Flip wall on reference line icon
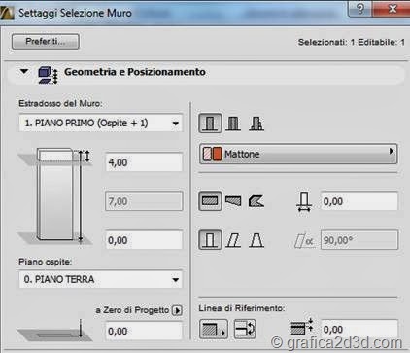 point(245,329)
